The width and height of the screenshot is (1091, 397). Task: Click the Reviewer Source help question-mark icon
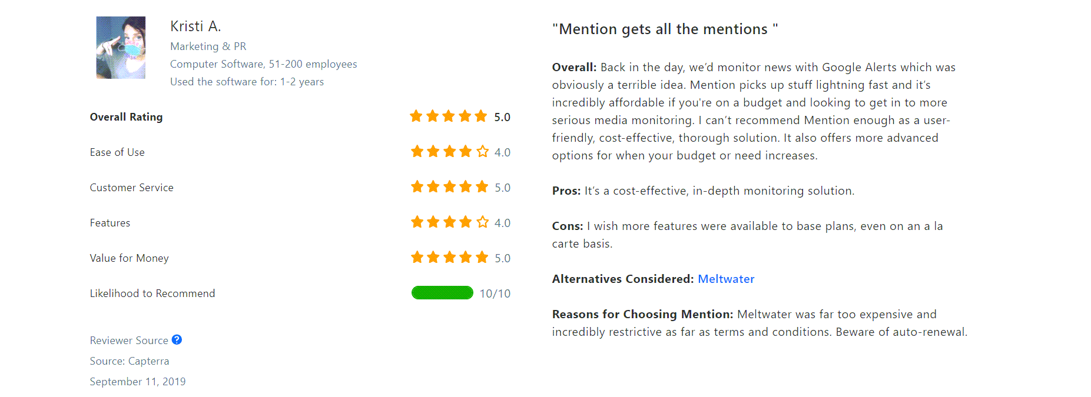point(177,339)
